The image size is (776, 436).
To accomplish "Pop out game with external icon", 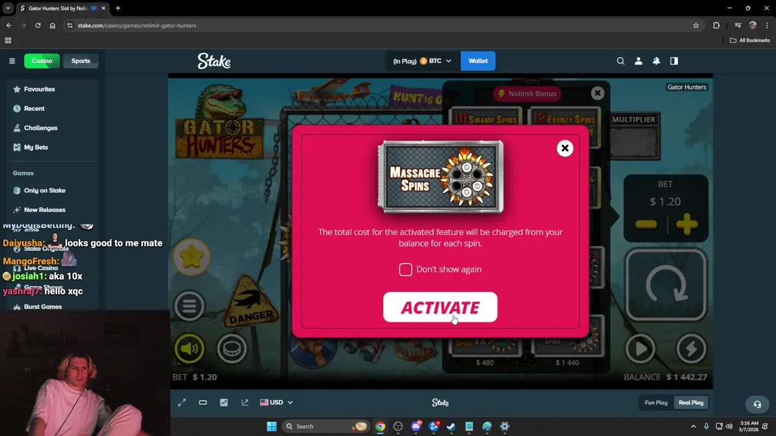I will (x=245, y=403).
